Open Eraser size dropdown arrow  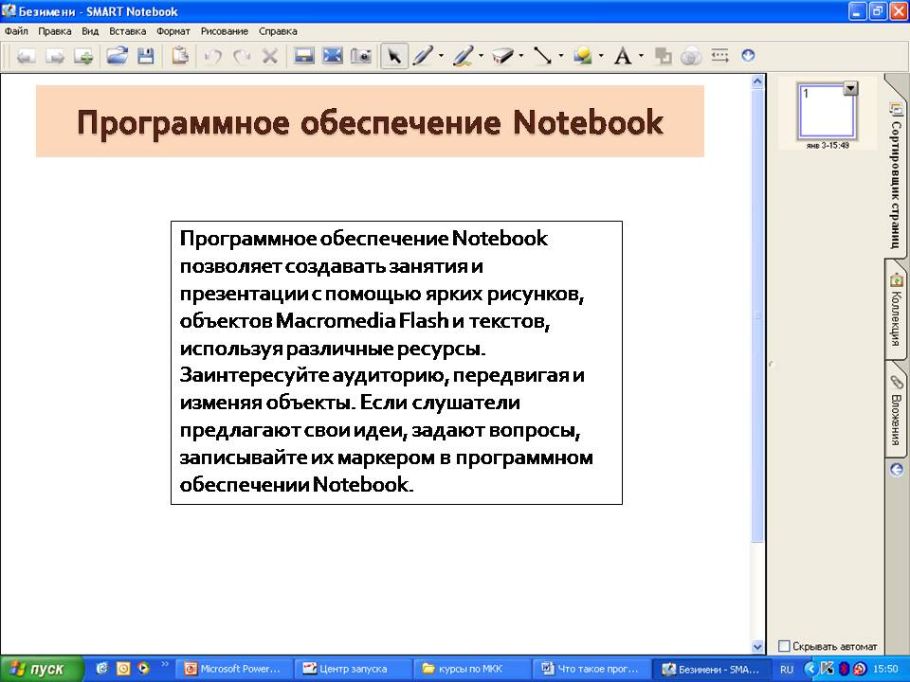click(521, 56)
